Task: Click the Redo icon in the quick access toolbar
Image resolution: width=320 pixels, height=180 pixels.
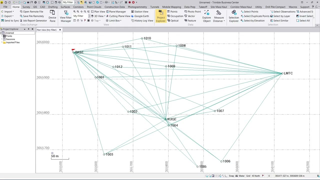Action: [x=9, y=2]
